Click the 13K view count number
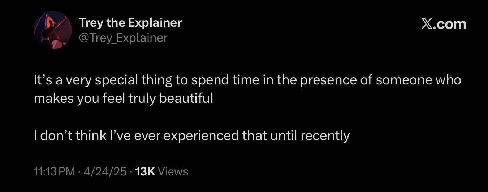This screenshot has height=192, width=488. [144, 171]
